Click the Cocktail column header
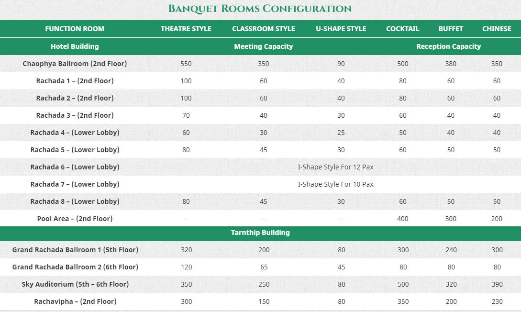 tap(402, 29)
